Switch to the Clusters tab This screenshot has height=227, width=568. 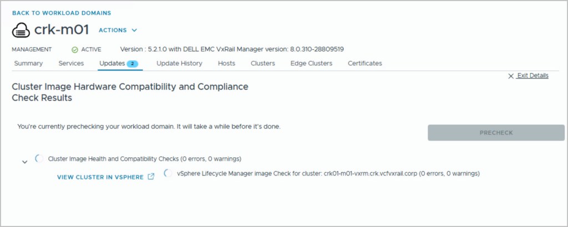tap(263, 63)
